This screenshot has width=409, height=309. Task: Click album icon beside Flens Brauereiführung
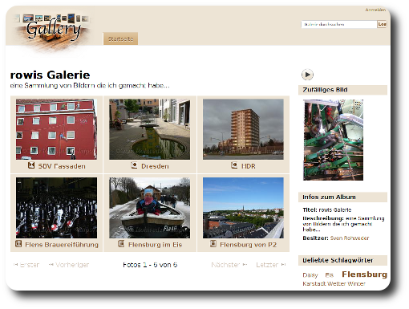[x=18, y=244]
